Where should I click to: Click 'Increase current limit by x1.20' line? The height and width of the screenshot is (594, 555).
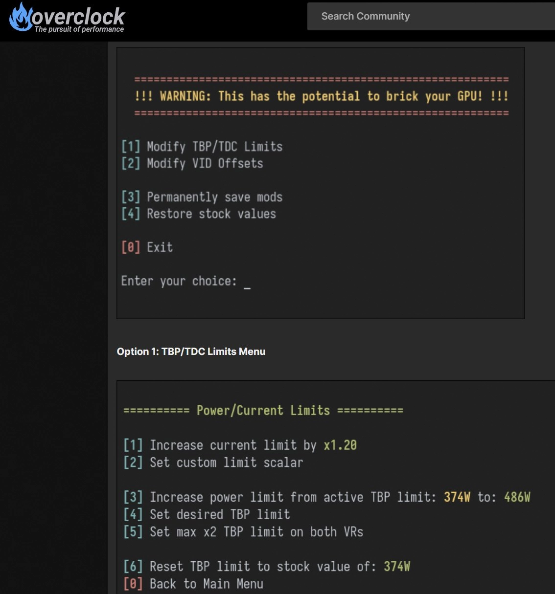pos(240,445)
